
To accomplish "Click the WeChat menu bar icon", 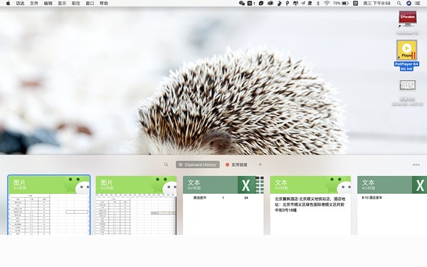I will pyautogui.click(x=242, y=4).
